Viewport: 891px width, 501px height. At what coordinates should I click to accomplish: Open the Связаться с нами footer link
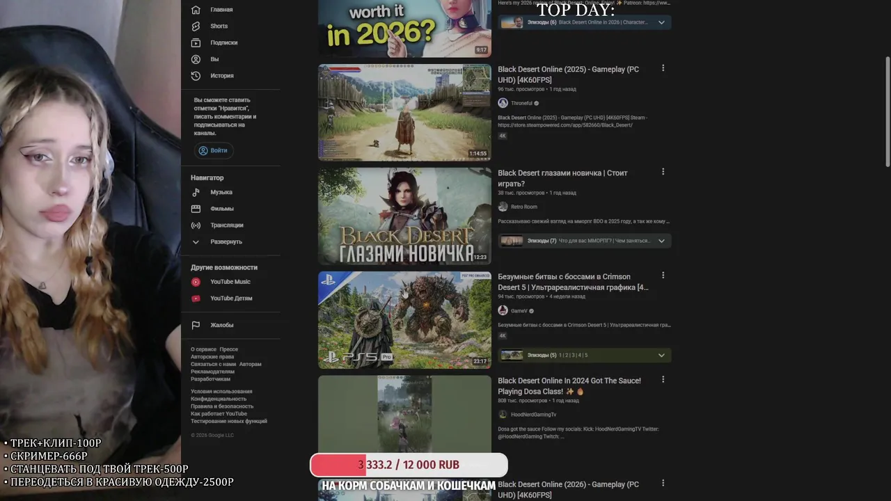(x=213, y=364)
